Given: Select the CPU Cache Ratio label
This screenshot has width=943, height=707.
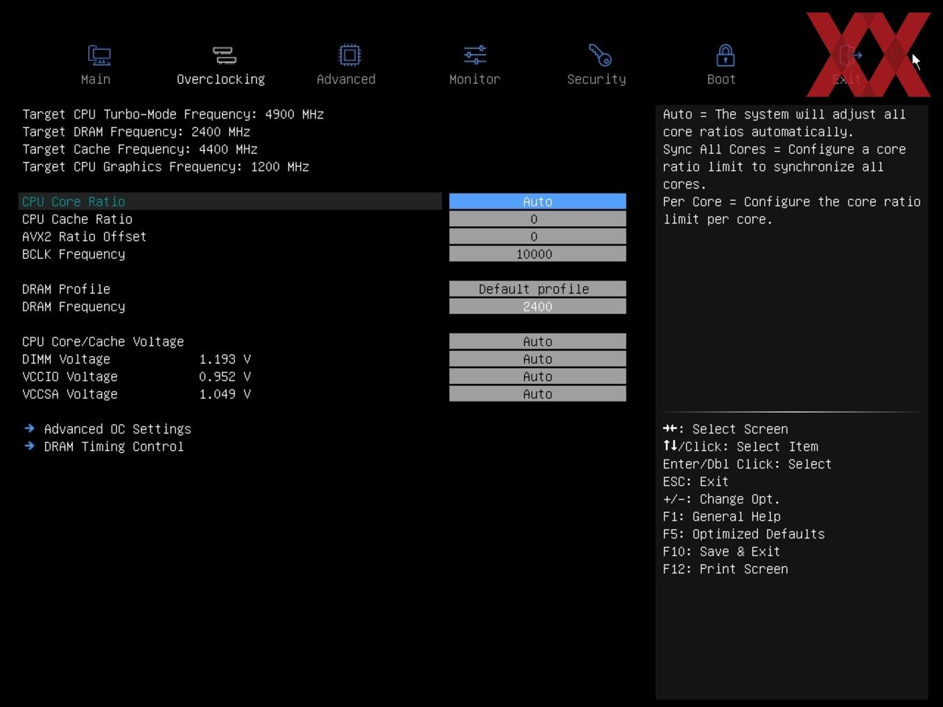Looking at the screenshot, I should click(x=77, y=219).
